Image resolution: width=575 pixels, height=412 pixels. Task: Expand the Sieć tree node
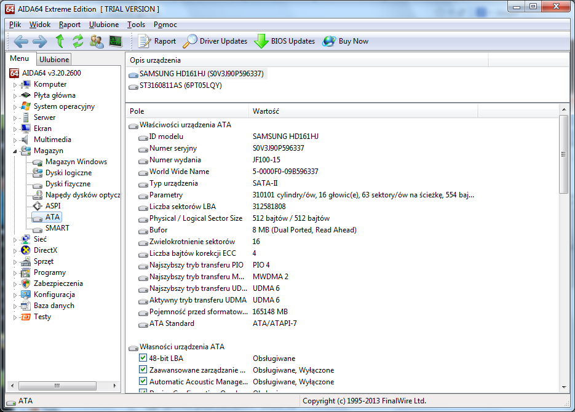[x=15, y=240]
